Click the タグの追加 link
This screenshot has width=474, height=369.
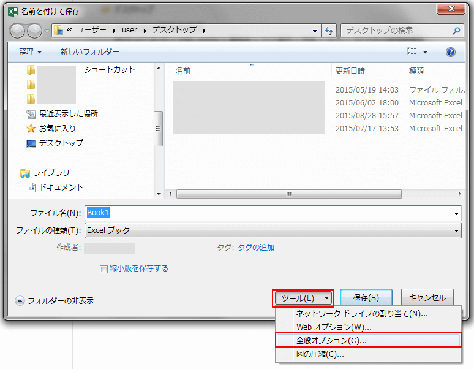click(x=256, y=248)
